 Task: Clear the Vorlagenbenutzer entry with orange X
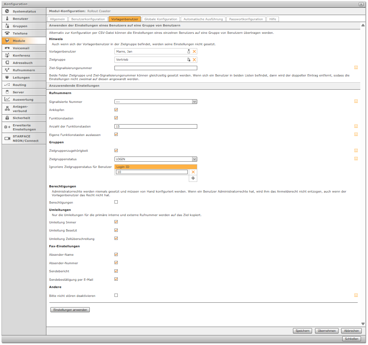194,51
